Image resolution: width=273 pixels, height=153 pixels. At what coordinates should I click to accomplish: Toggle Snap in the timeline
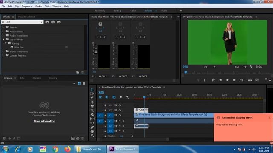click(107, 97)
